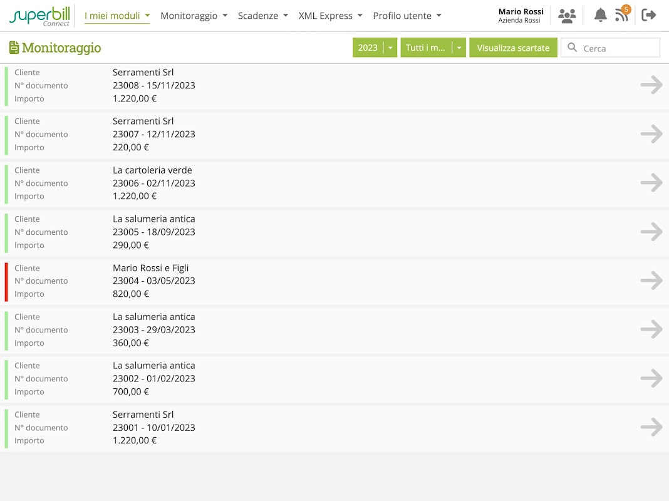Click Visualizza scartate button
Screen dimensions: 669x501
(x=513, y=48)
